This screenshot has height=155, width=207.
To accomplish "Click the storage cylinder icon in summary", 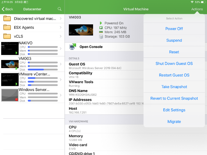I will pos(101,37).
